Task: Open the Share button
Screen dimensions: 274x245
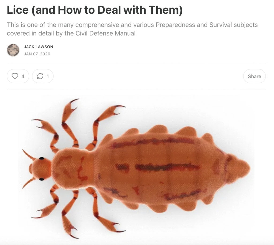Action: 254,76
